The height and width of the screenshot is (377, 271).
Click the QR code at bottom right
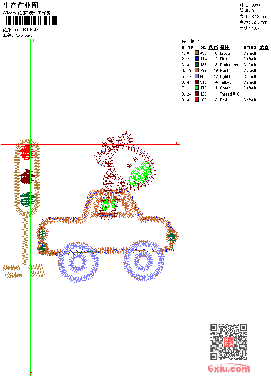[228, 342]
